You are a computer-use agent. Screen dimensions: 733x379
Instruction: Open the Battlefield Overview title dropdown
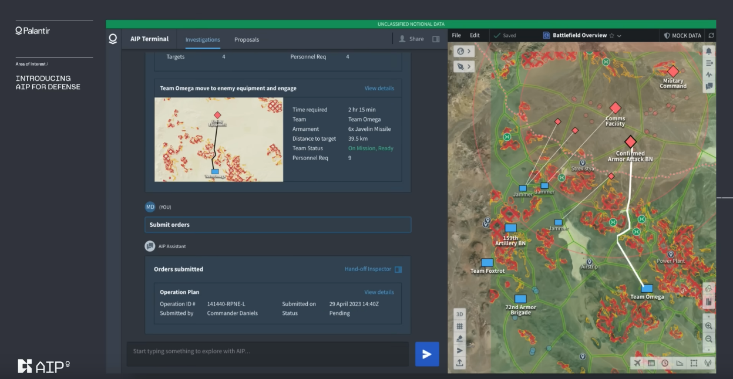point(619,36)
